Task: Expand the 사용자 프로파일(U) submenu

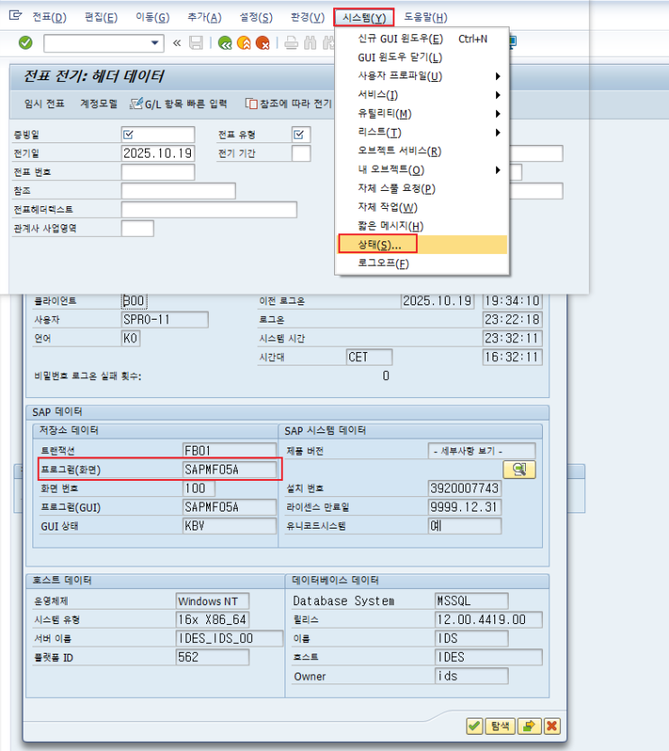Action: (x=498, y=77)
